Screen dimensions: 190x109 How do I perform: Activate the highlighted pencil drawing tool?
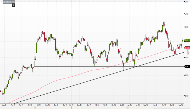pyautogui.click(x=7, y=2)
